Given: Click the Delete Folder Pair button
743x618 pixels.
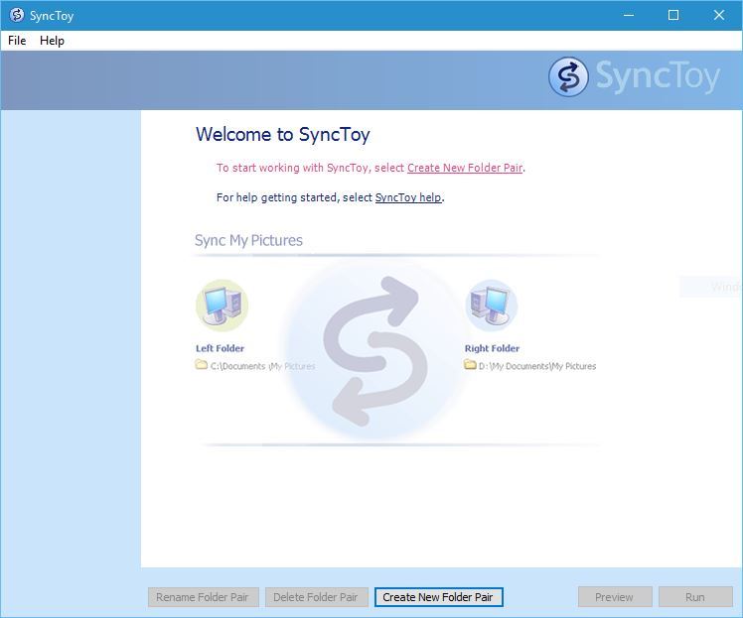Looking at the screenshot, I should 316,597.
